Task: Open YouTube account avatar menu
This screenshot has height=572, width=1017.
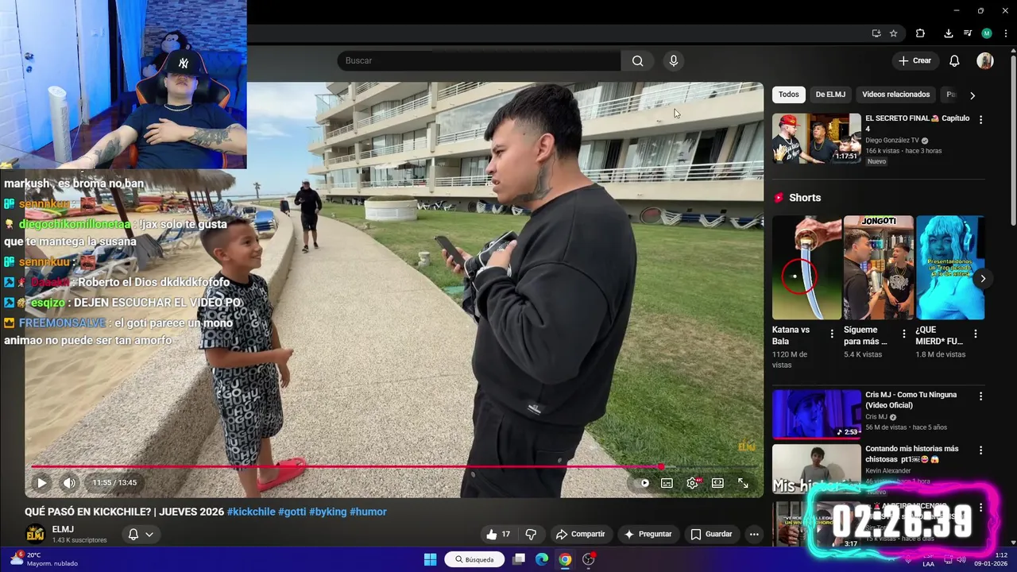Action: (985, 60)
